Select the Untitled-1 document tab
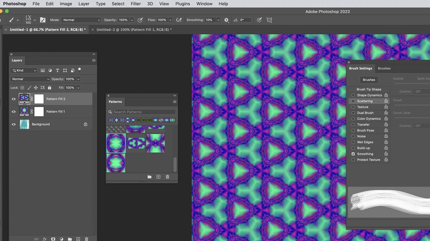 point(48,30)
